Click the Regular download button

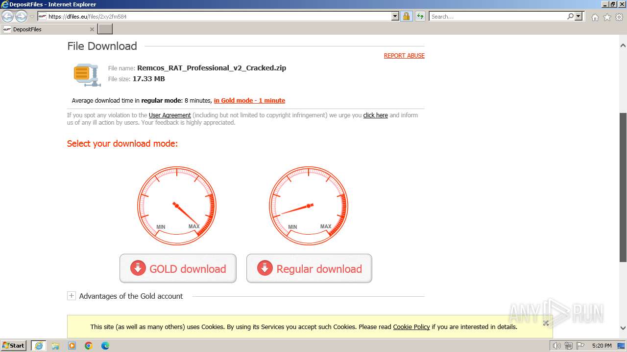pyautogui.click(x=309, y=268)
